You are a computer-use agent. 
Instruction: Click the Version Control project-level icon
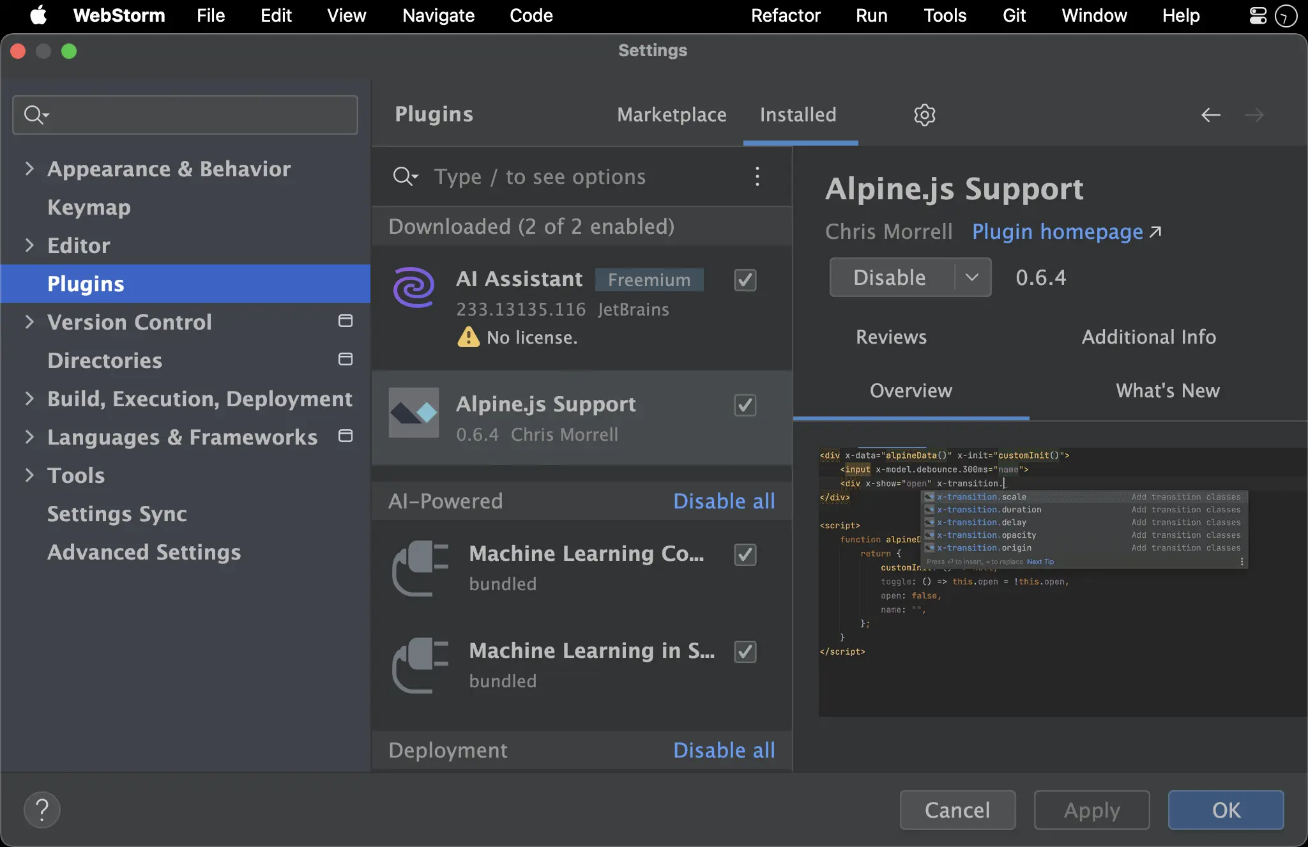point(346,321)
